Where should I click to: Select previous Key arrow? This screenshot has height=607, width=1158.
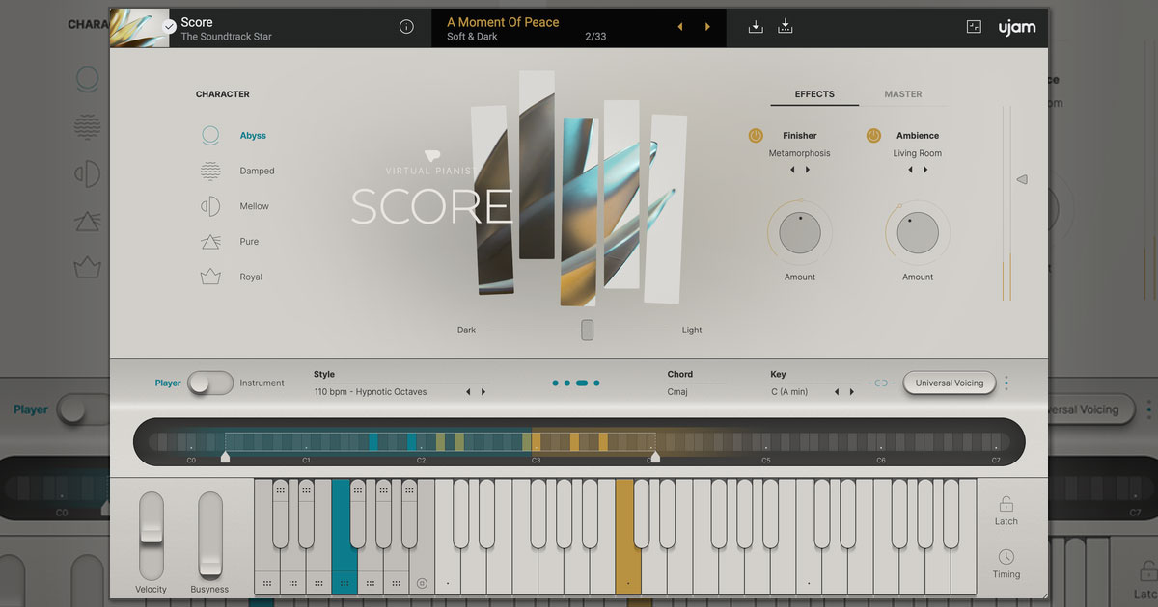(x=837, y=392)
